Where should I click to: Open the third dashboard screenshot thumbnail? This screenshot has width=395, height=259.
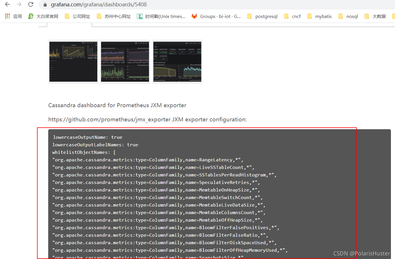tap(177, 62)
